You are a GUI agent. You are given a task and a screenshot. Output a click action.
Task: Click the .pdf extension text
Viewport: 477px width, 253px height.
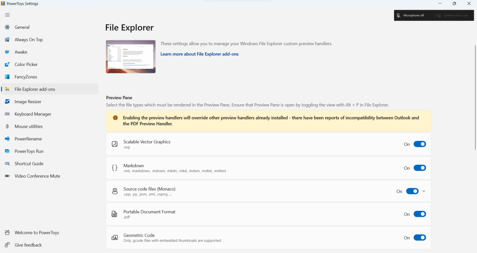127,217
